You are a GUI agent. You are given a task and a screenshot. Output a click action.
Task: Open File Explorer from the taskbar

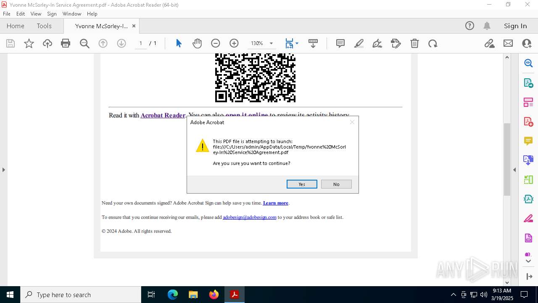click(193, 295)
